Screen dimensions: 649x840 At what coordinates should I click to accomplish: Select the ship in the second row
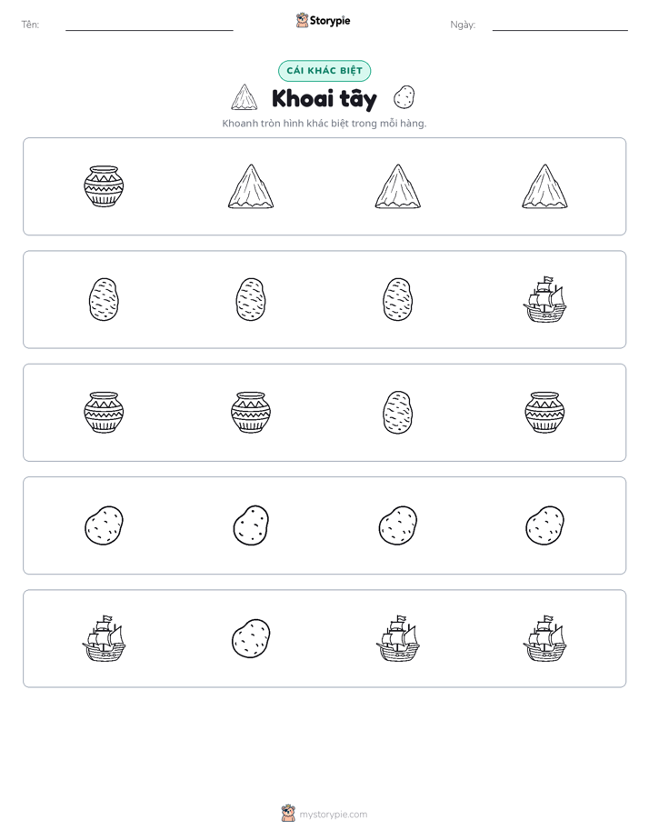(544, 299)
